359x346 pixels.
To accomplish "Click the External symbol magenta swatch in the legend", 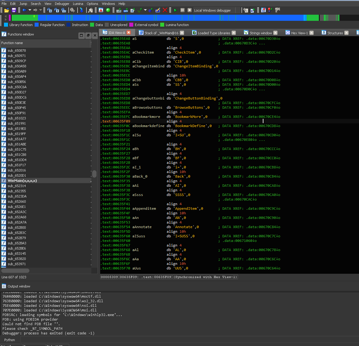I will point(131,25).
